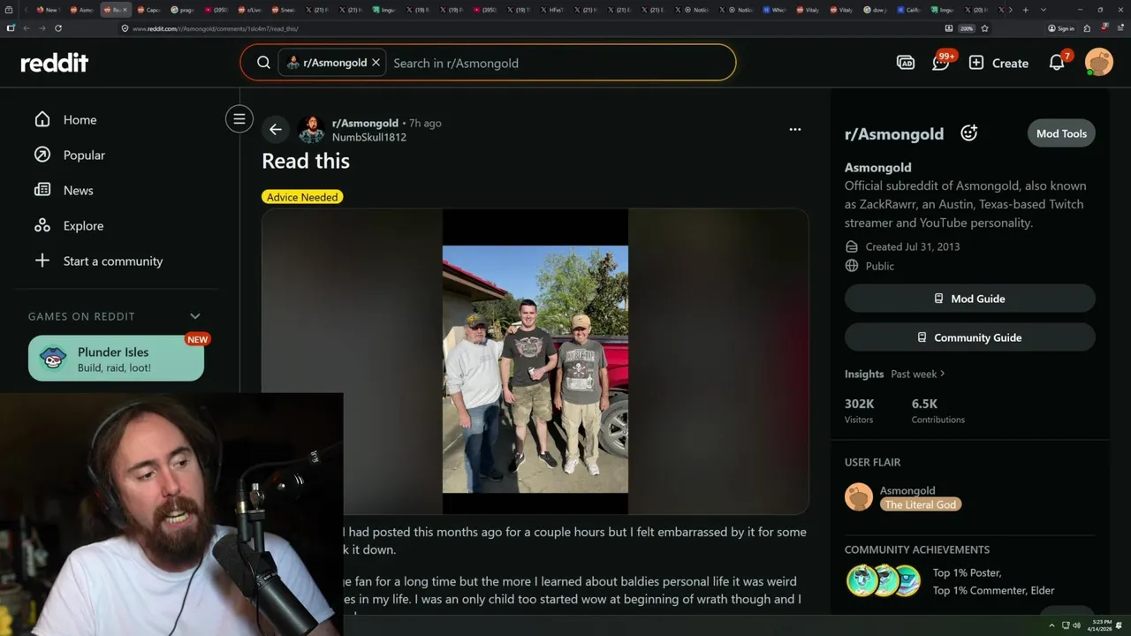Open the Plunder Isles game card
This screenshot has width=1131, height=636.
coord(116,358)
